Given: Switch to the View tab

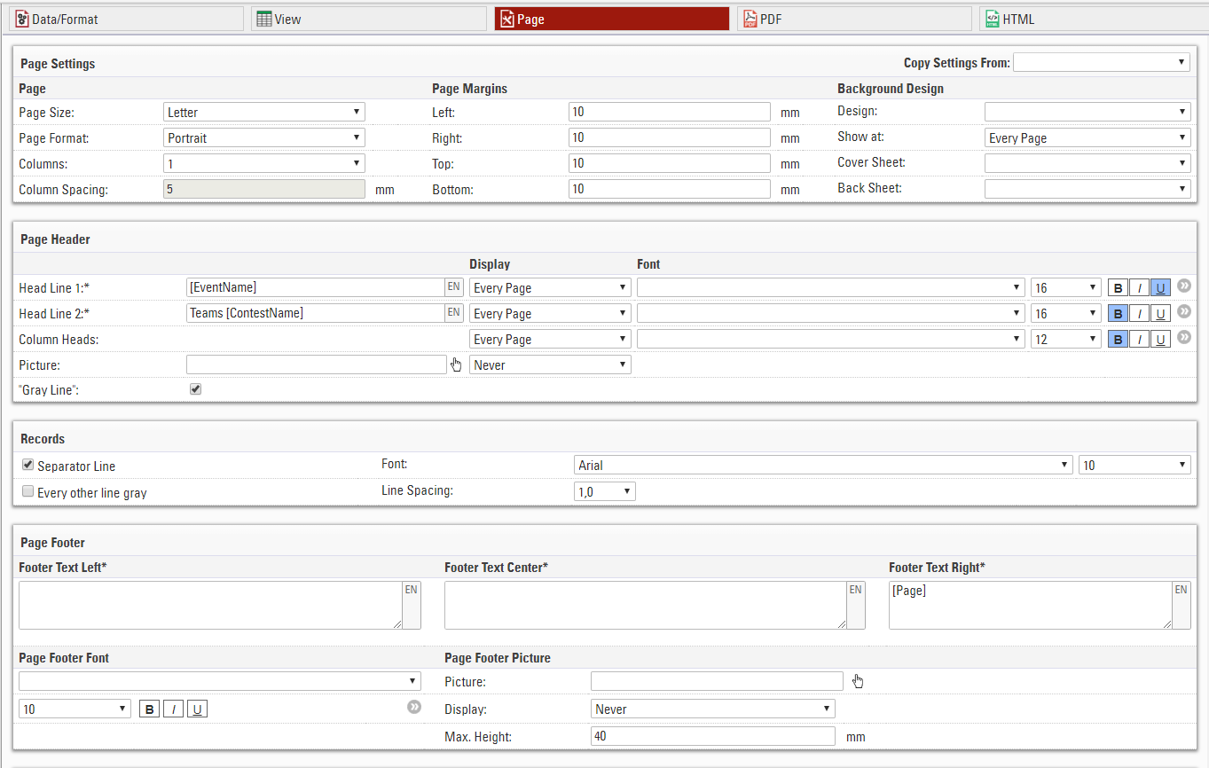Looking at the screenshot, I should click(367, 19).
